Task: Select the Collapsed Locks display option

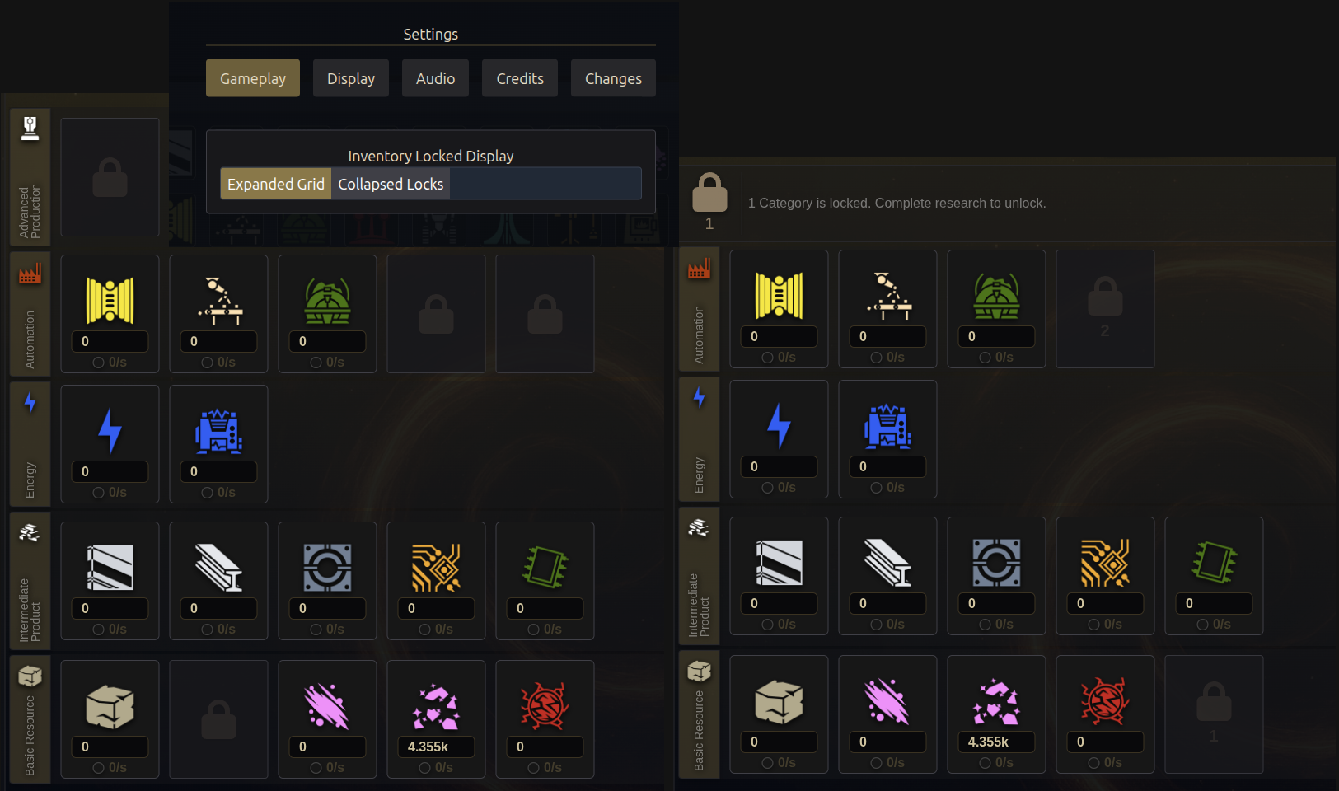Action: coord(391,184)
